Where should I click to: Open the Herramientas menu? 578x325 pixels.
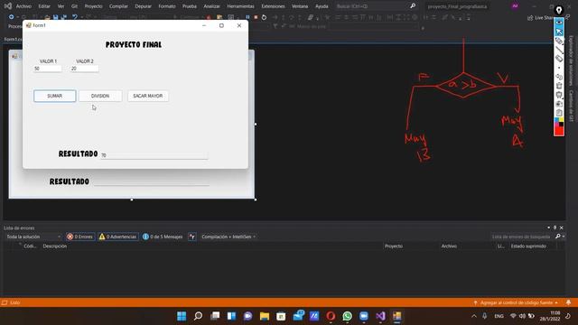pyautogui.click(x=240, y=6)
